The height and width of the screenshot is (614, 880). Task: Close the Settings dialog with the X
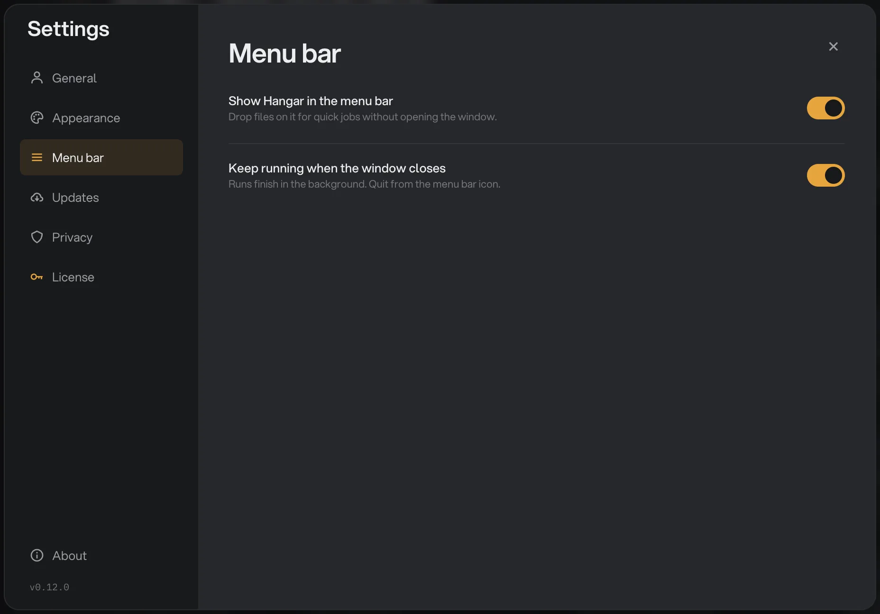click(833, 46)
